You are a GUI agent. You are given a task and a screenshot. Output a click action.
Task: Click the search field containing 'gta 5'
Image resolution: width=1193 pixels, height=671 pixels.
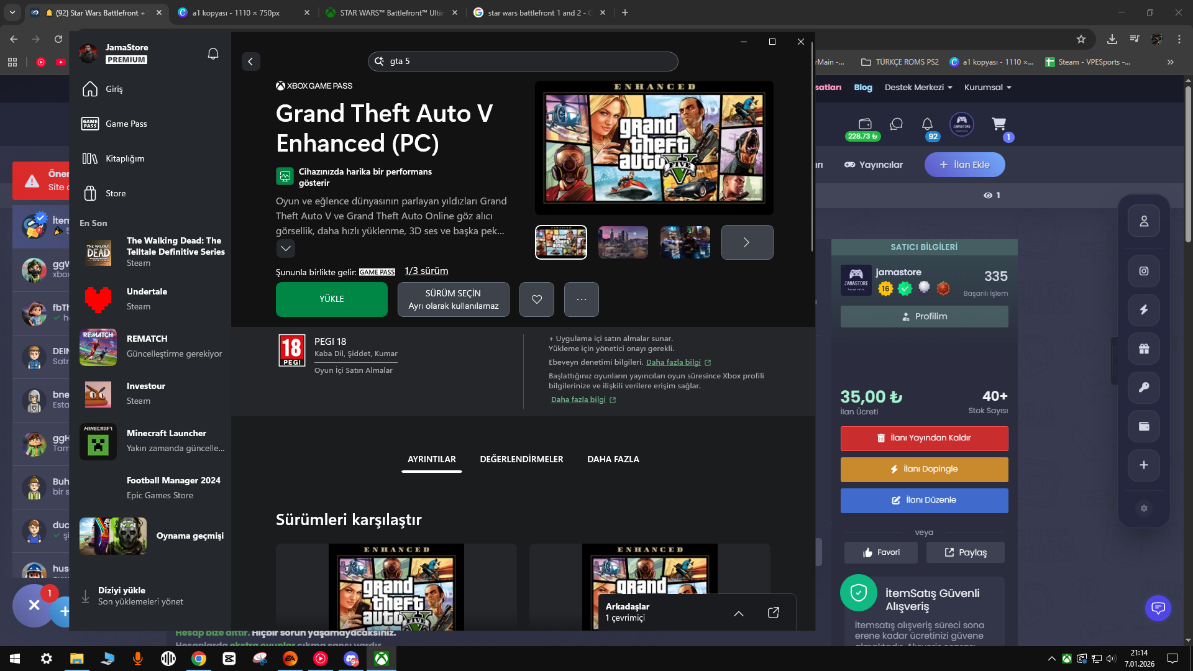tap(523, 62)
